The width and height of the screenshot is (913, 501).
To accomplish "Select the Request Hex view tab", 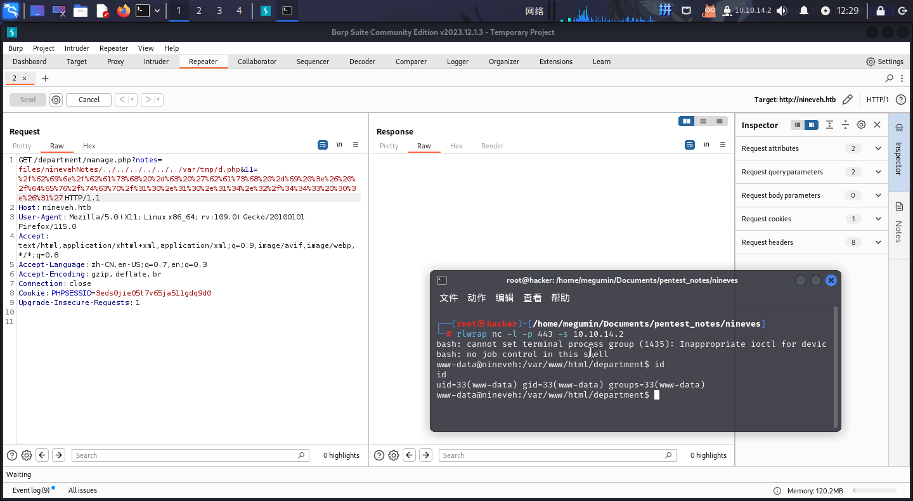I will coord(89,146).
